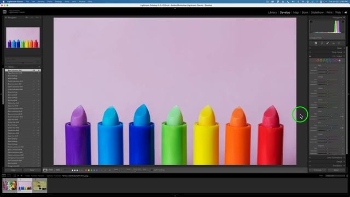
Task: Toggle the Lens Corrections panel switch
Action: click(310, 158)
